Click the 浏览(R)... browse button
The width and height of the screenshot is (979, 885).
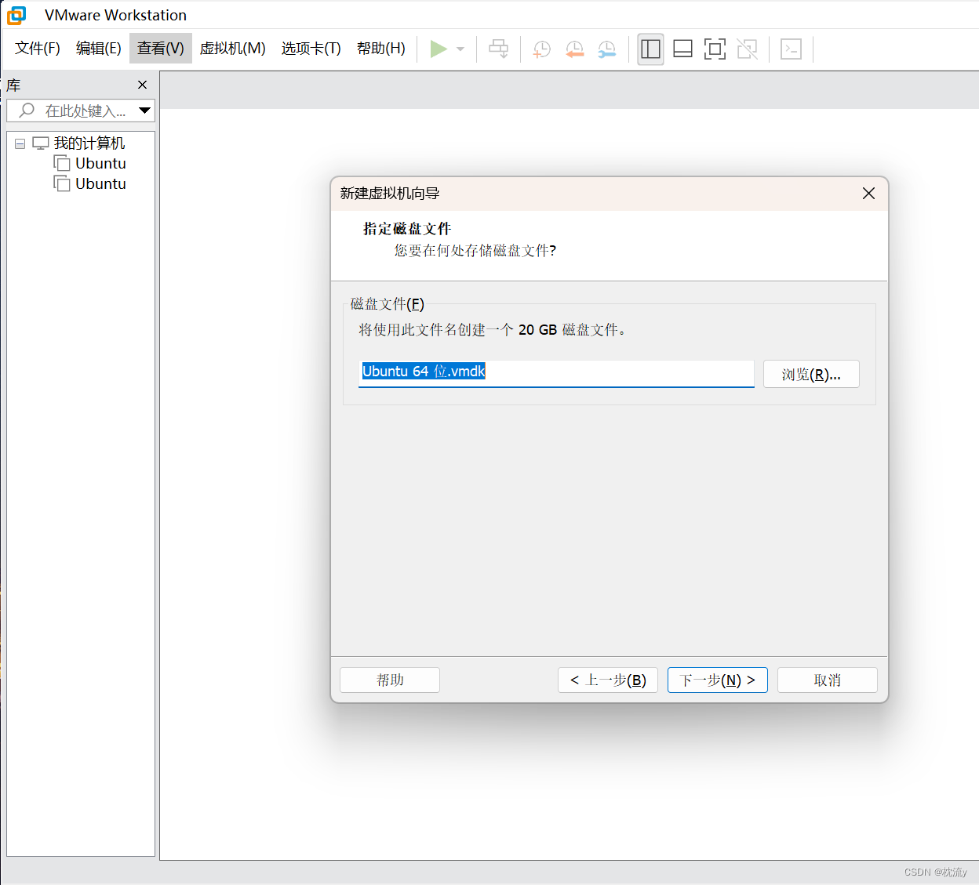pyautogui.click(x=811, y=374)
